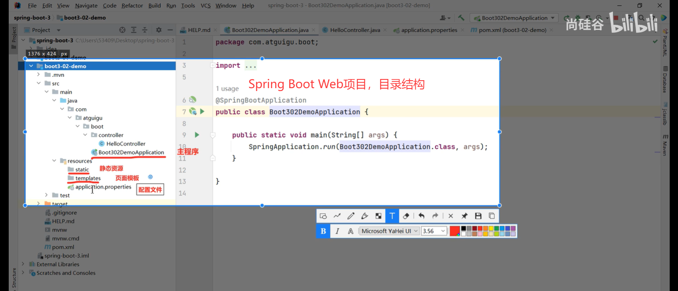Redo the annotation

(435, 216)
